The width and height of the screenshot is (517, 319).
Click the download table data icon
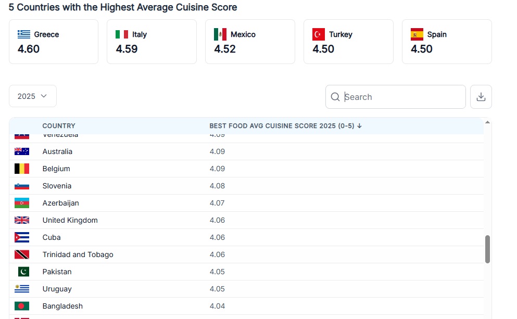point(481,97)
